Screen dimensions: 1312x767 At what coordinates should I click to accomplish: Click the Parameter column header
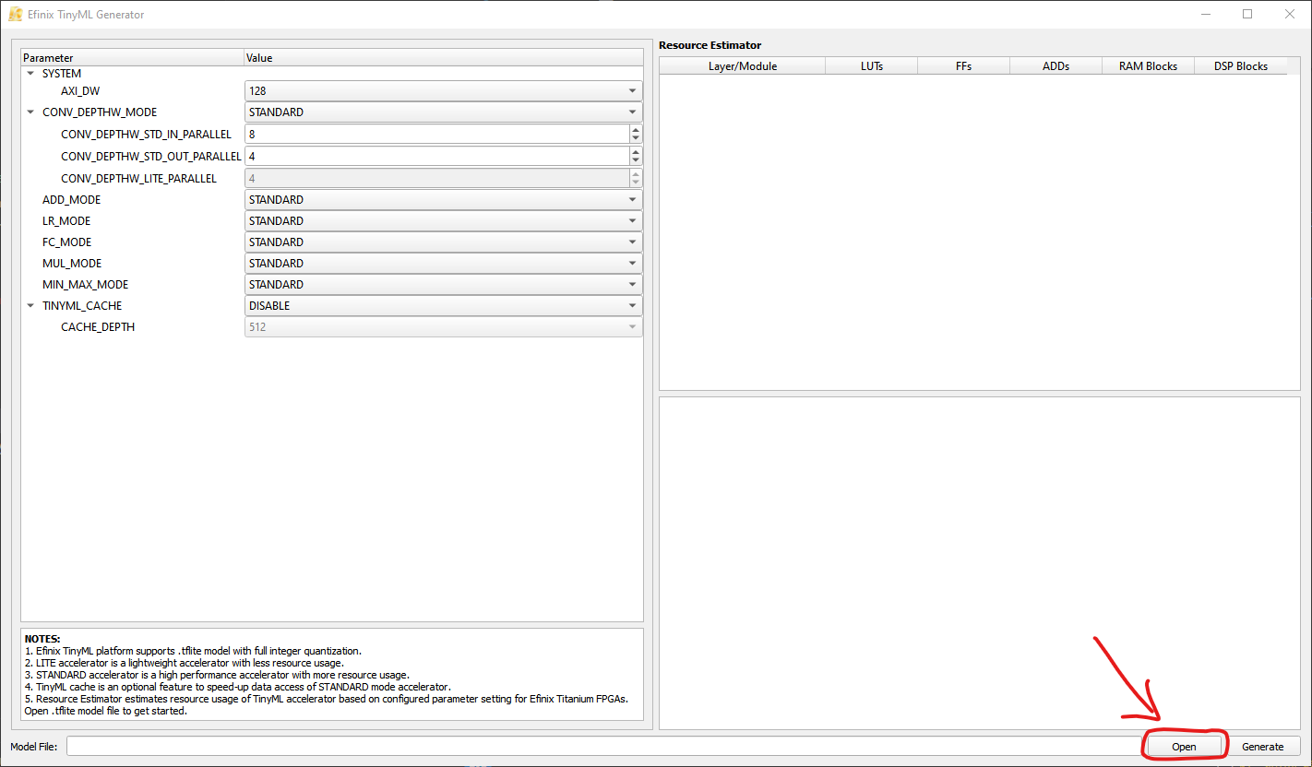(132, 58)
